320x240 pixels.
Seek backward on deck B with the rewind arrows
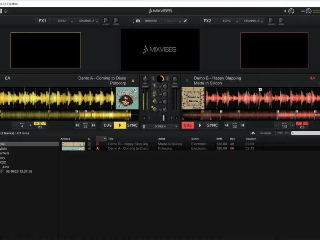pyautogui.click(x=226, y=125)
